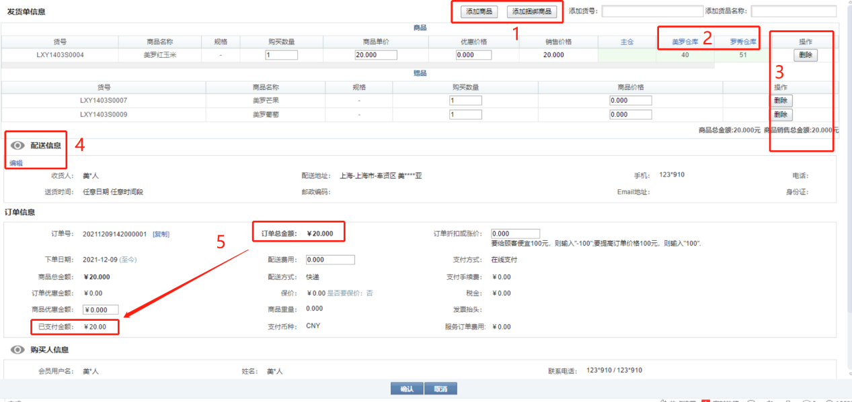Click the product name 美罗红玉米
This screenshot has height=402, width=852.
[x=160, y=55]
